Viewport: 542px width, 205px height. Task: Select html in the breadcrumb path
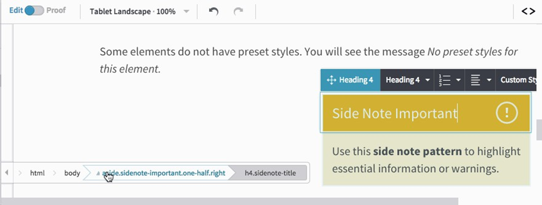[37, 173]
